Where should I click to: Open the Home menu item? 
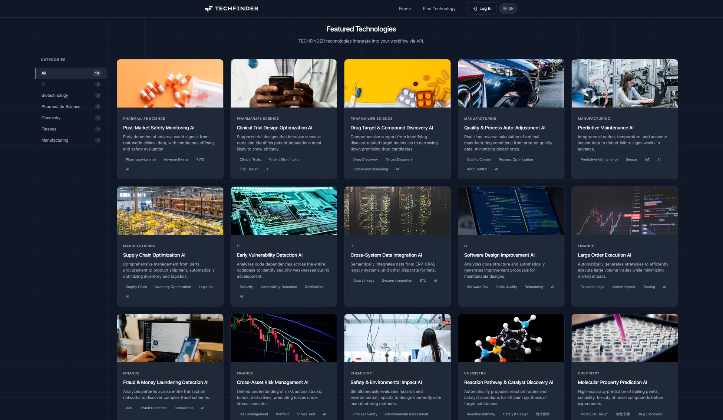[x=405, y=9]
